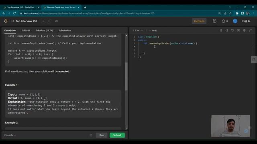Reload the page in the browser
The height and width of the screenshot is (144, 257).
click(x=14, y=13)
